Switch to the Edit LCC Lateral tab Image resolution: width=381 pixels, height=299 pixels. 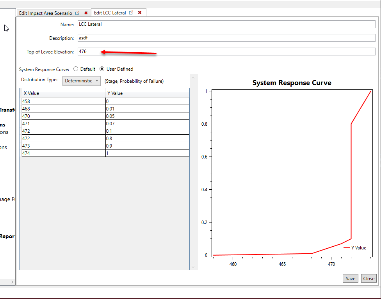tap(110, 12)
